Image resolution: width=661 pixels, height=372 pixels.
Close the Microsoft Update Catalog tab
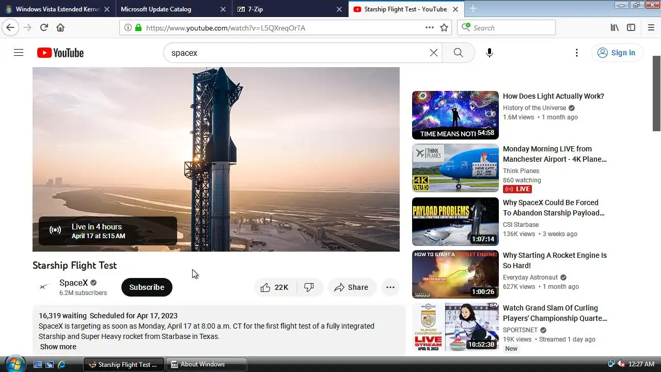tap(223, 9)
